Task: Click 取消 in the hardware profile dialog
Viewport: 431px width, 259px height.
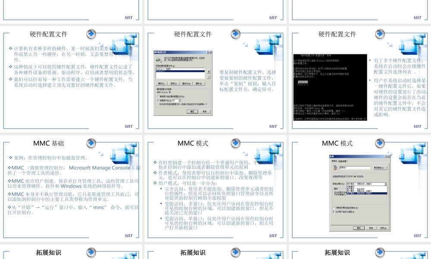Action: [x=205, y=111]
